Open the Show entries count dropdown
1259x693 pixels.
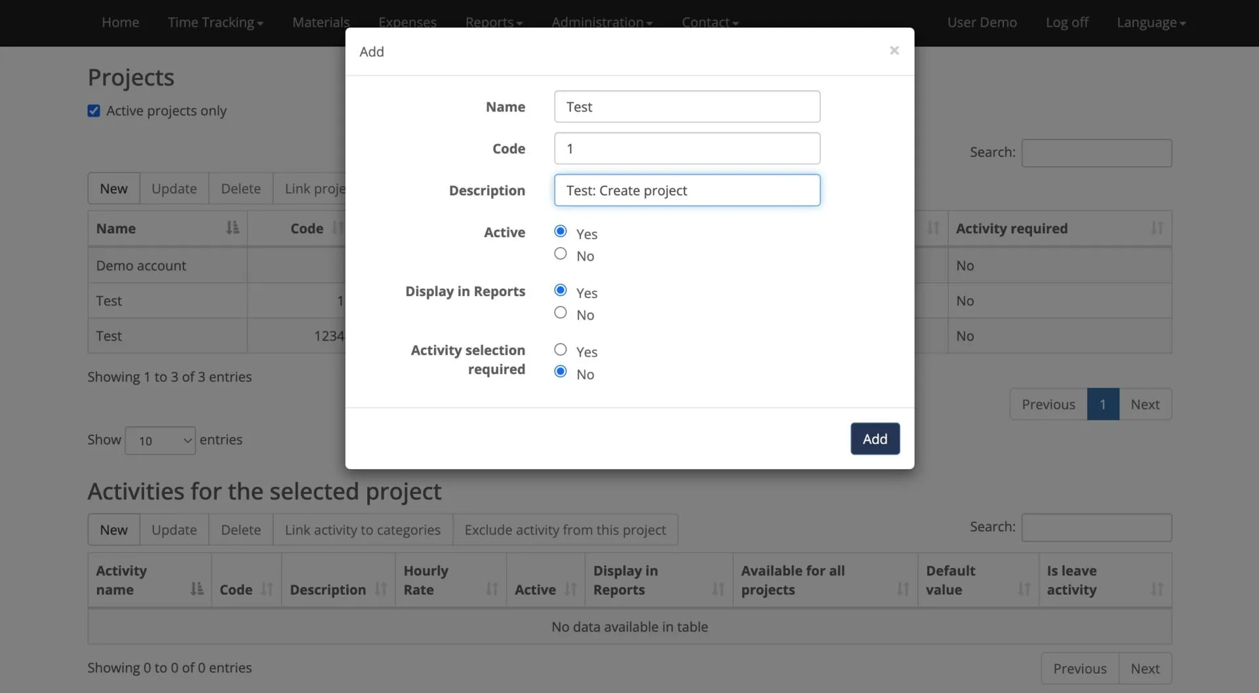click(160, 441)
